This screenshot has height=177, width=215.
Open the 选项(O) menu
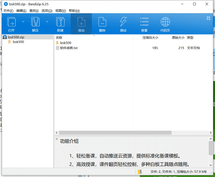pos(47,11)
